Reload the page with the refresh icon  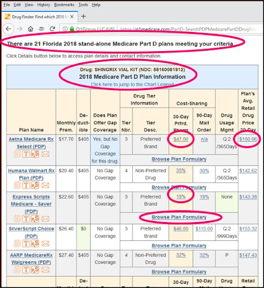tap(52, 29)
